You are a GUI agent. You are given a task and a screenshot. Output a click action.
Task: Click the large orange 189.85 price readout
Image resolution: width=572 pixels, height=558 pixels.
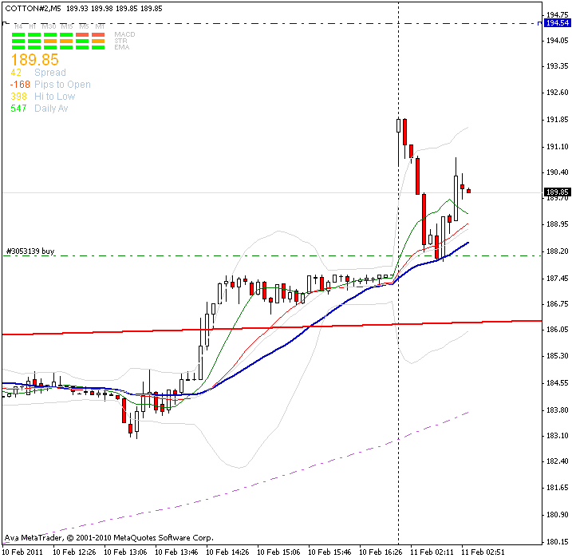(34, 60)
